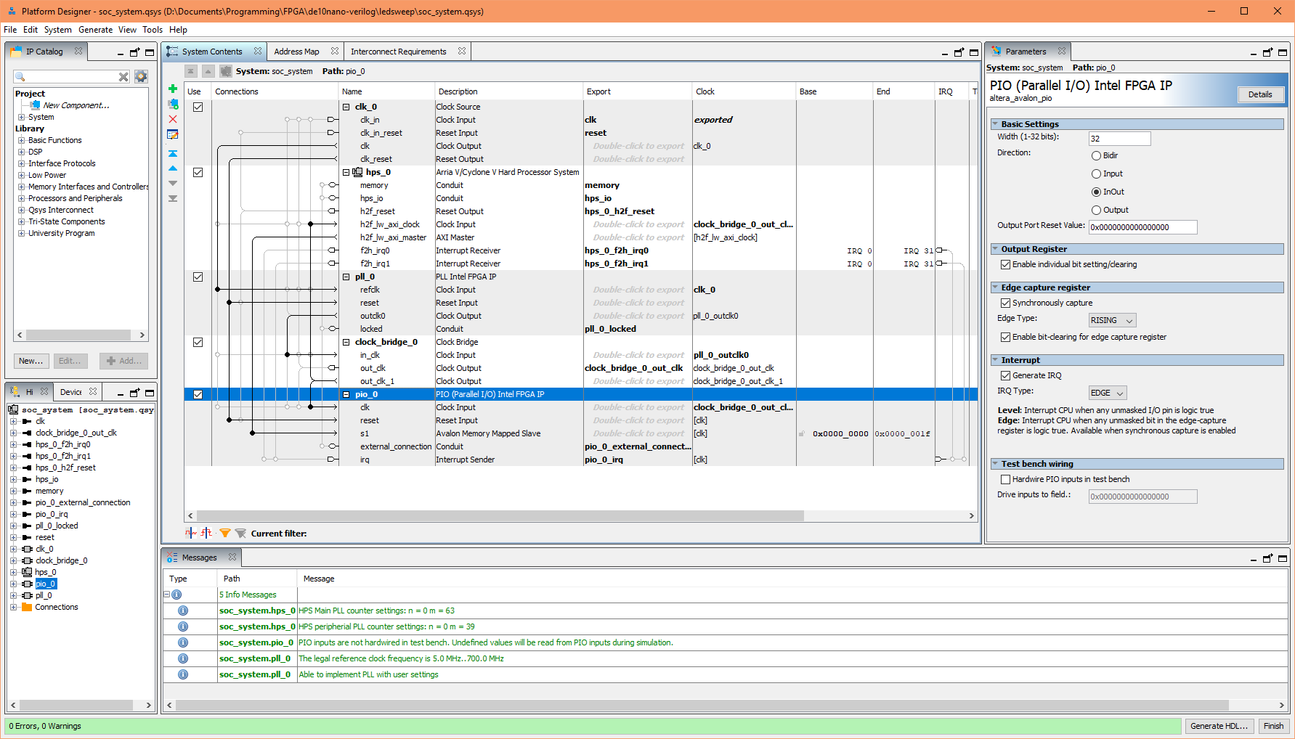Click the gray move-to-bottom arrow icon
The height and width of the screenshot is (739, 1295).
click(173, 198)
